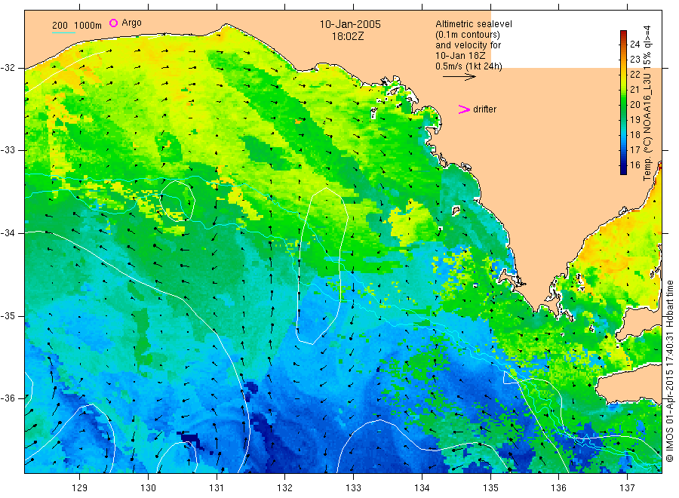This screenshot has width=679, height=498.
Task: Click the latitude axis label -32
Action: [8, 68]
